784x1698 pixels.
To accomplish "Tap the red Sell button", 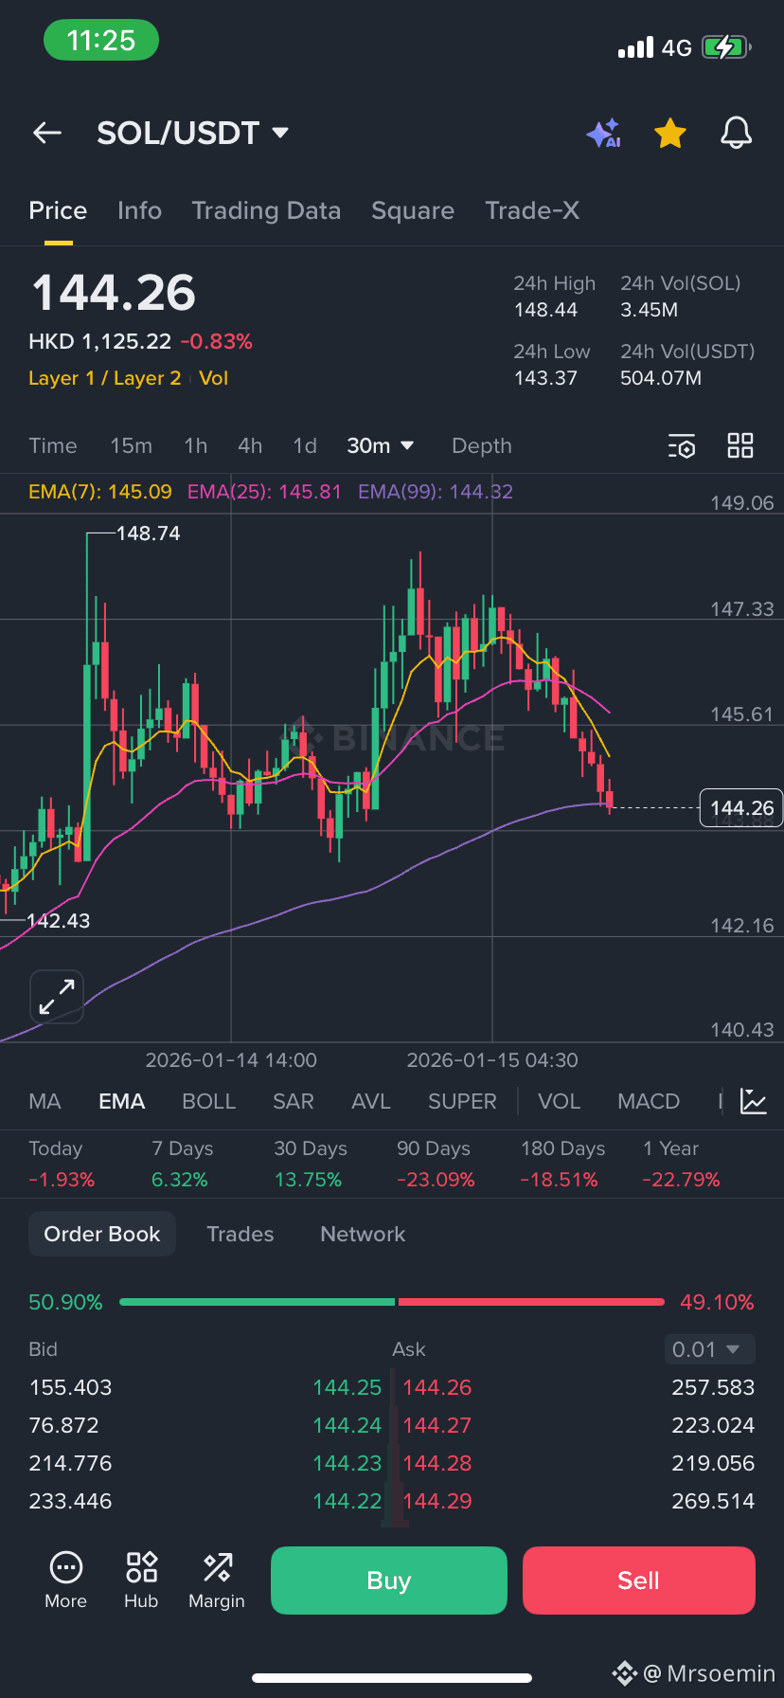I will tap(639, 1581).
